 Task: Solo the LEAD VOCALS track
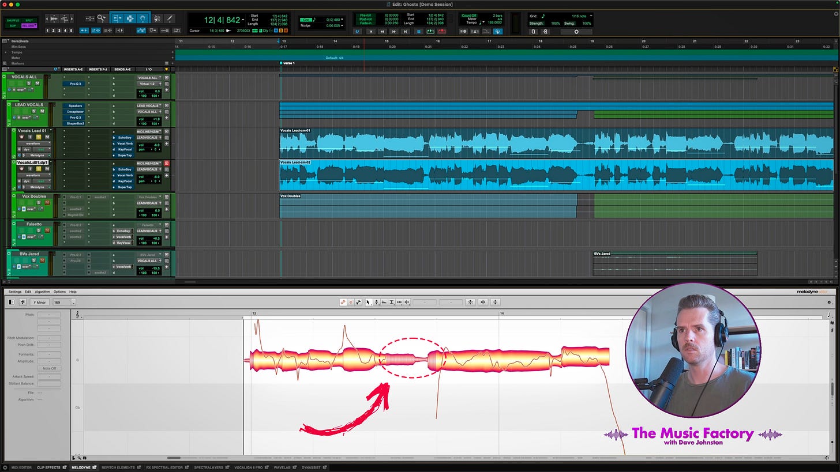33,111
